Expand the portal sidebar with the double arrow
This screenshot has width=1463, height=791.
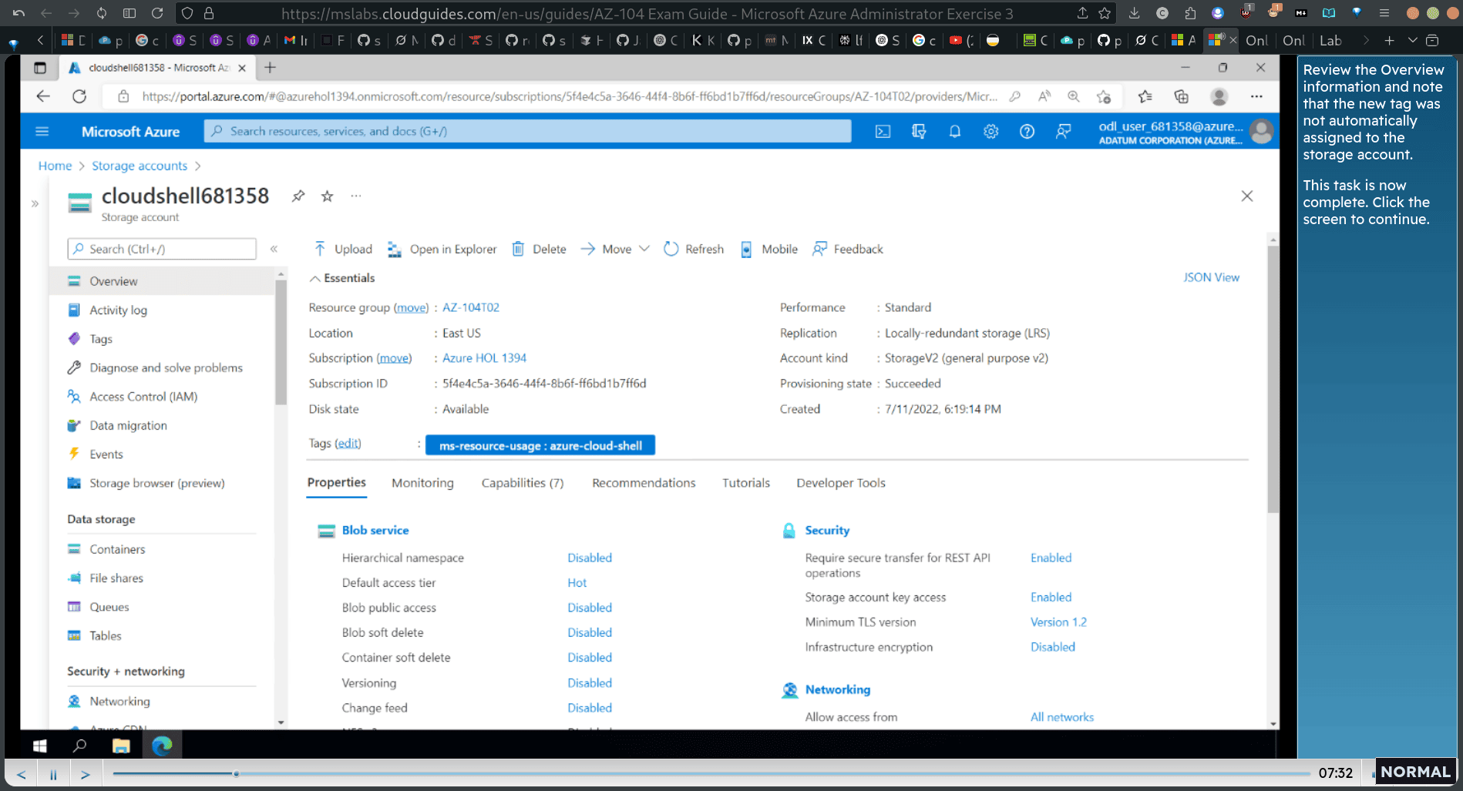pos(35,204)
